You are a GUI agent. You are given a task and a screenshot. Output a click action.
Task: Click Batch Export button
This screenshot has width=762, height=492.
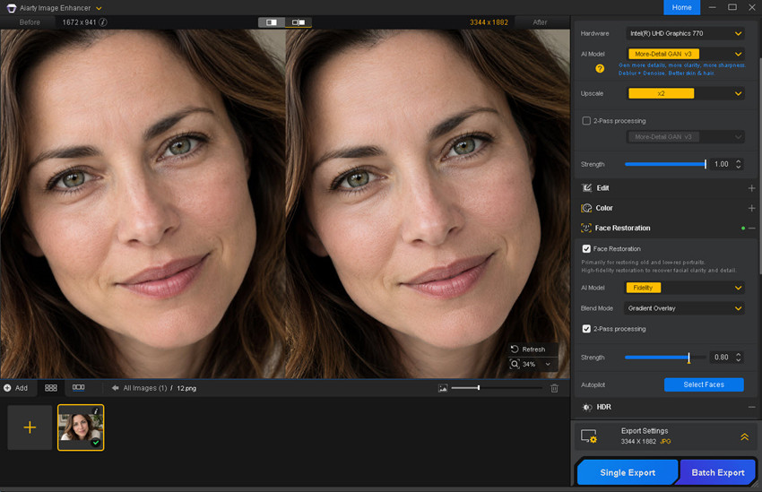pyautogui.click(x=718, y=472)
